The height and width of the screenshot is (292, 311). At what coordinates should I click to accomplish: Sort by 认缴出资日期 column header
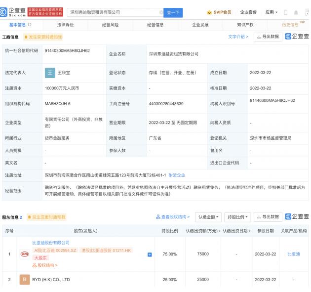(x=236, y=231)
